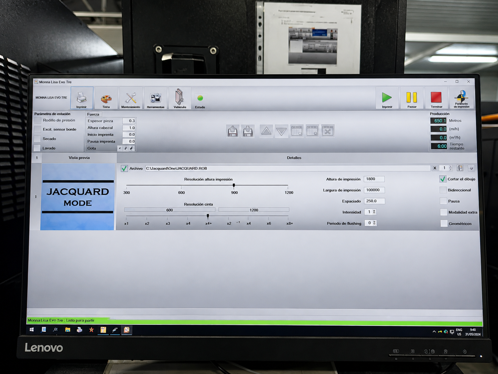
Task: Pause printing with the yellow Pausar button
Action: tap(412, 98)
